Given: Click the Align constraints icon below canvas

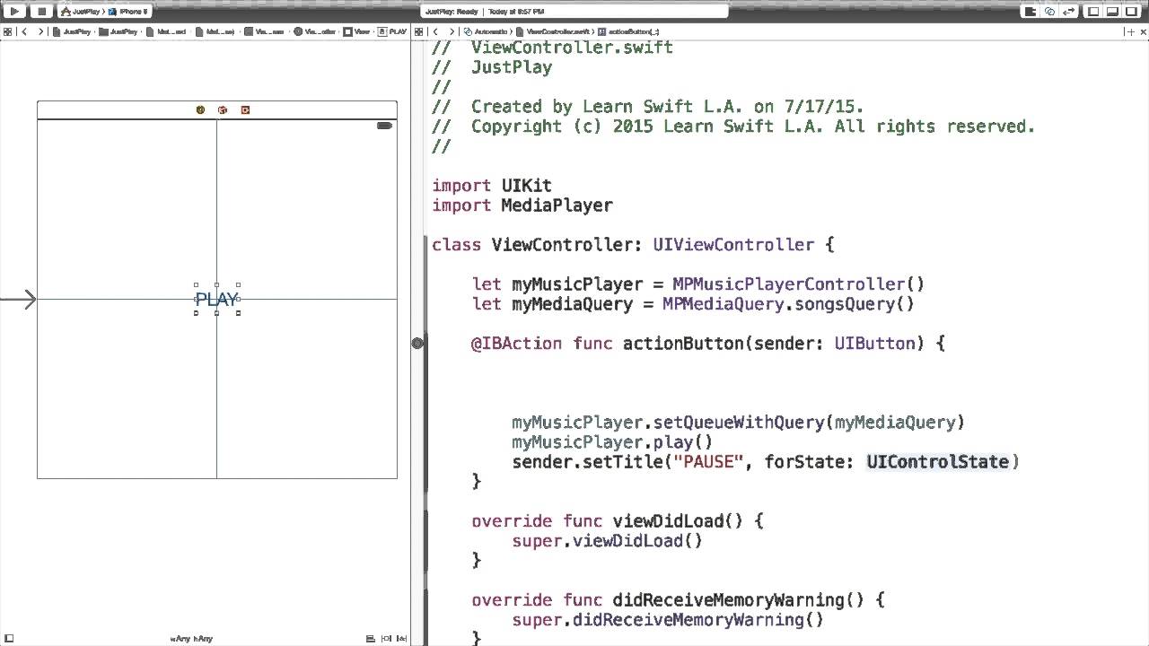Looking at the screenshot, I should [370, 639].
